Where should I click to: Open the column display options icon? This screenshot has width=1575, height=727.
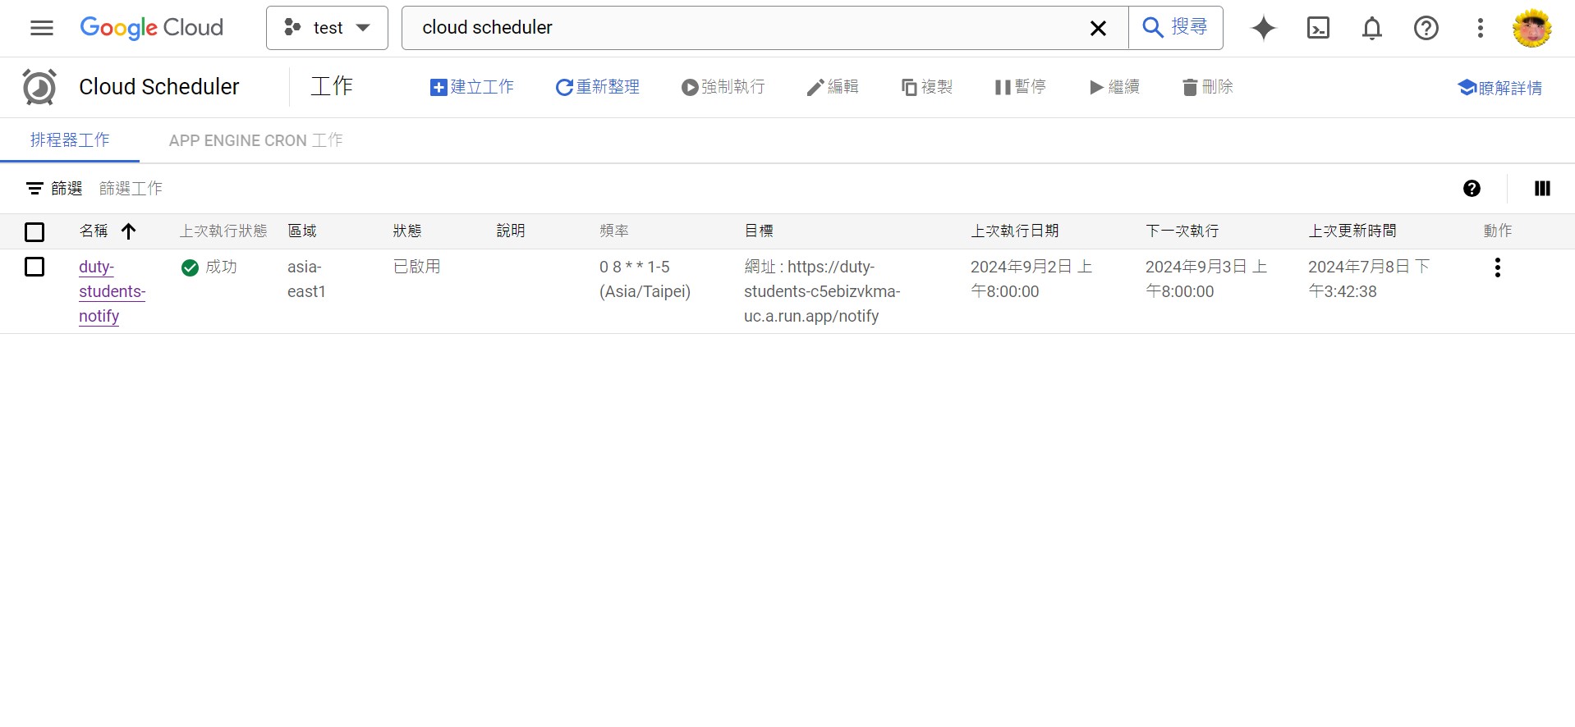1542,189
